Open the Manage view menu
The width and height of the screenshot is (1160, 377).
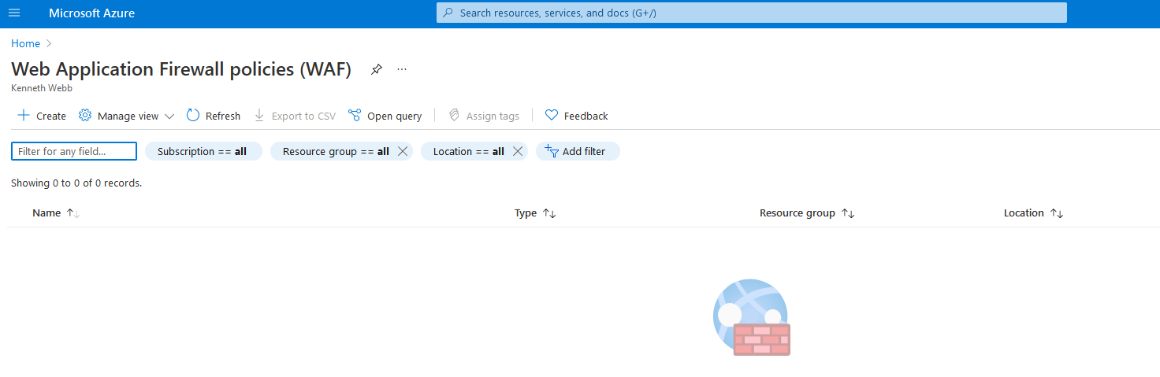pyautogui.click(x=126, y=116)
